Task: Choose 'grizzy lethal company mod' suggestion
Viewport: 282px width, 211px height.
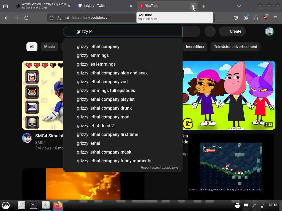Action: [x=123, y=117]
